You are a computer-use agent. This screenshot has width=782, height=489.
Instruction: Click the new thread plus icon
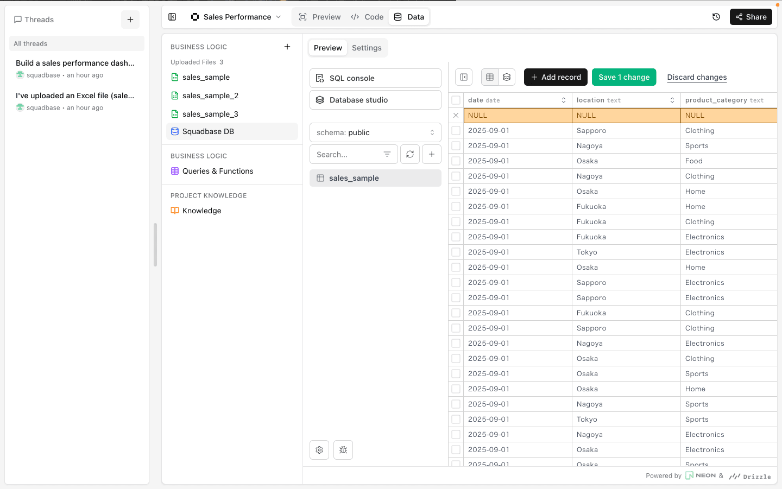(130, 20)
